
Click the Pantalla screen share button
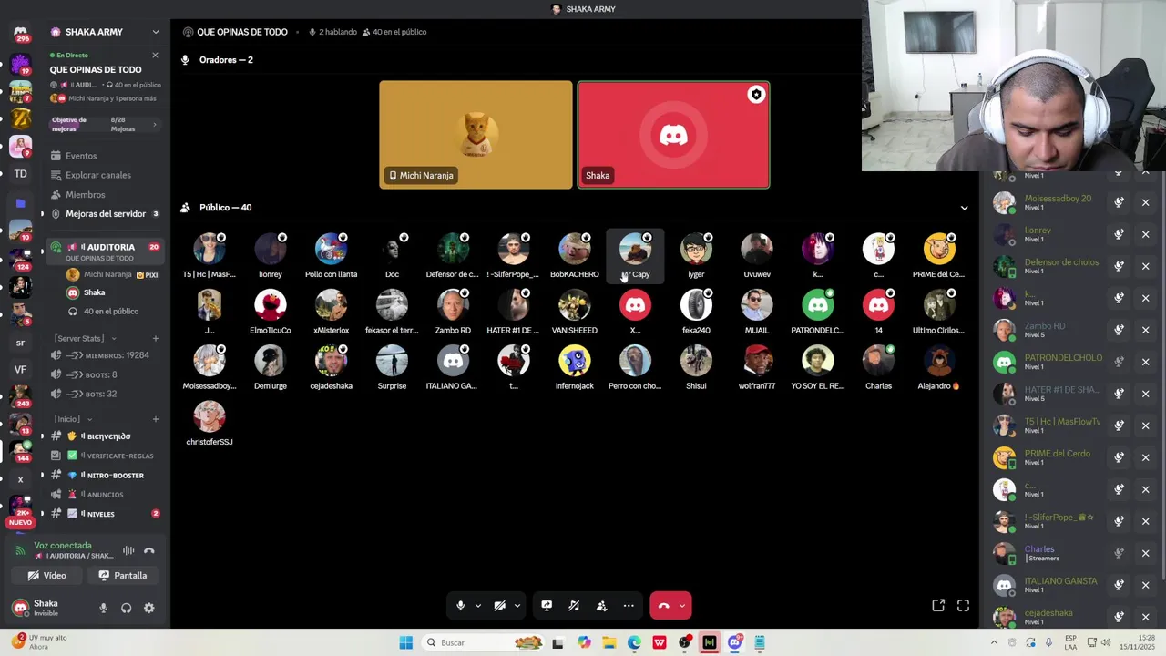tap(123, 576)
